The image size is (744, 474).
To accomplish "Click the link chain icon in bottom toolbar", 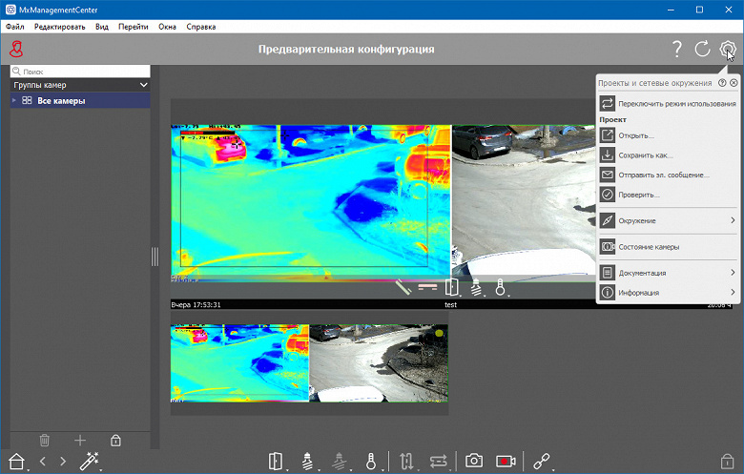I will 542,461.
